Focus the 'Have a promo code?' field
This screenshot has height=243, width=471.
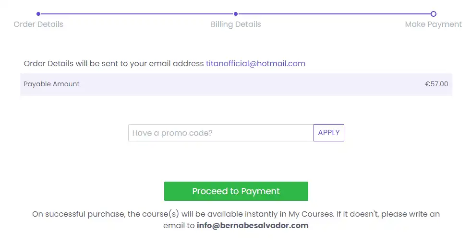click(221, 133)
